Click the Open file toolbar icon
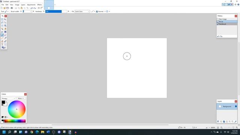 point(4,8)
